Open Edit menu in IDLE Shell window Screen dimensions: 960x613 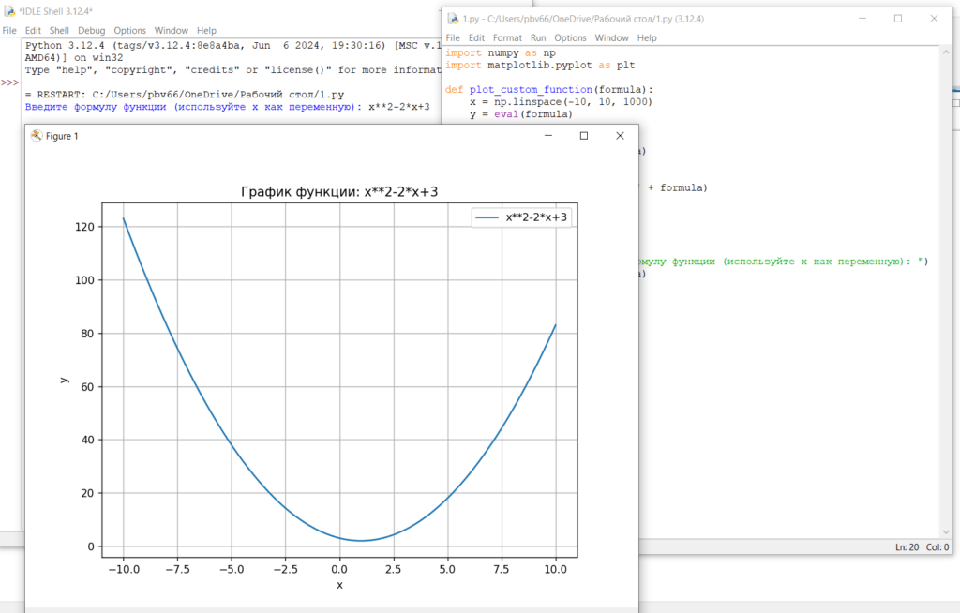point(33,31)
